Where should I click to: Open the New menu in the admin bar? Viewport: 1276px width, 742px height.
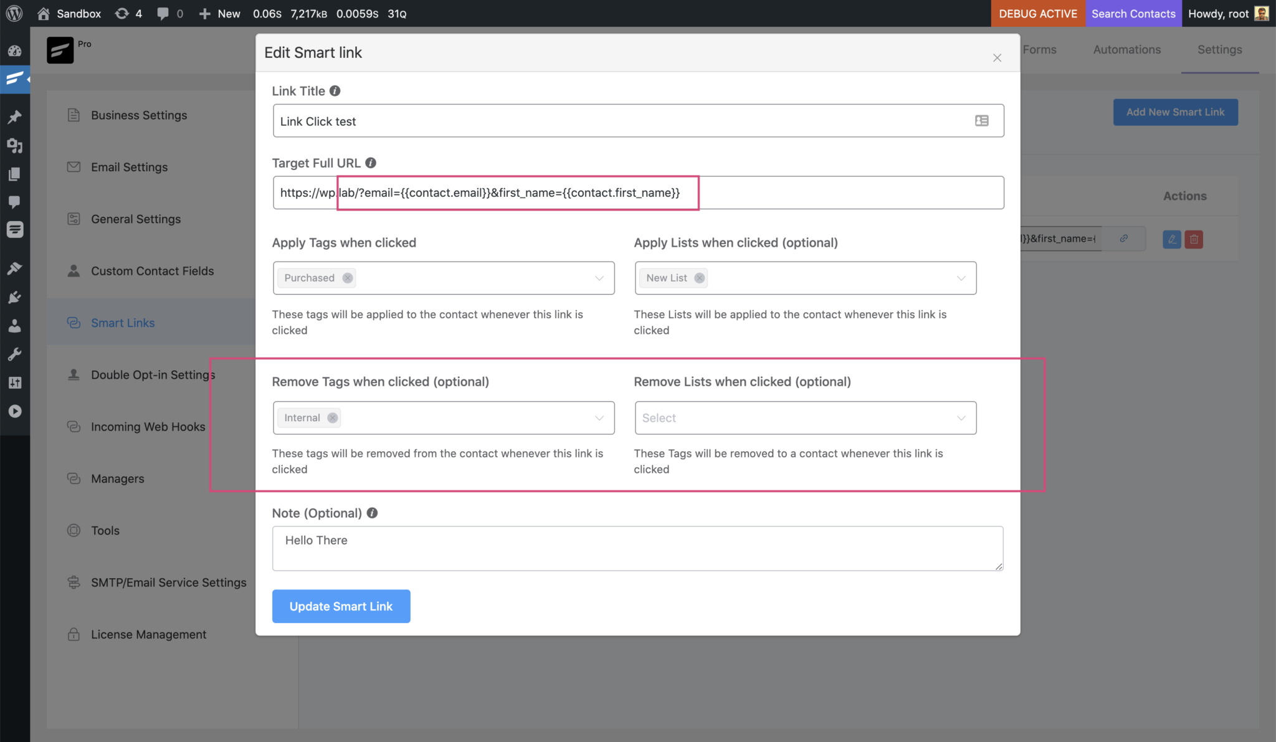click(x=219, y=13)
